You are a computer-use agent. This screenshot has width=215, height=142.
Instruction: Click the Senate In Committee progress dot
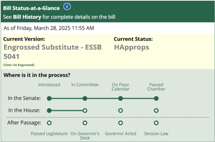tap(85, 98)
